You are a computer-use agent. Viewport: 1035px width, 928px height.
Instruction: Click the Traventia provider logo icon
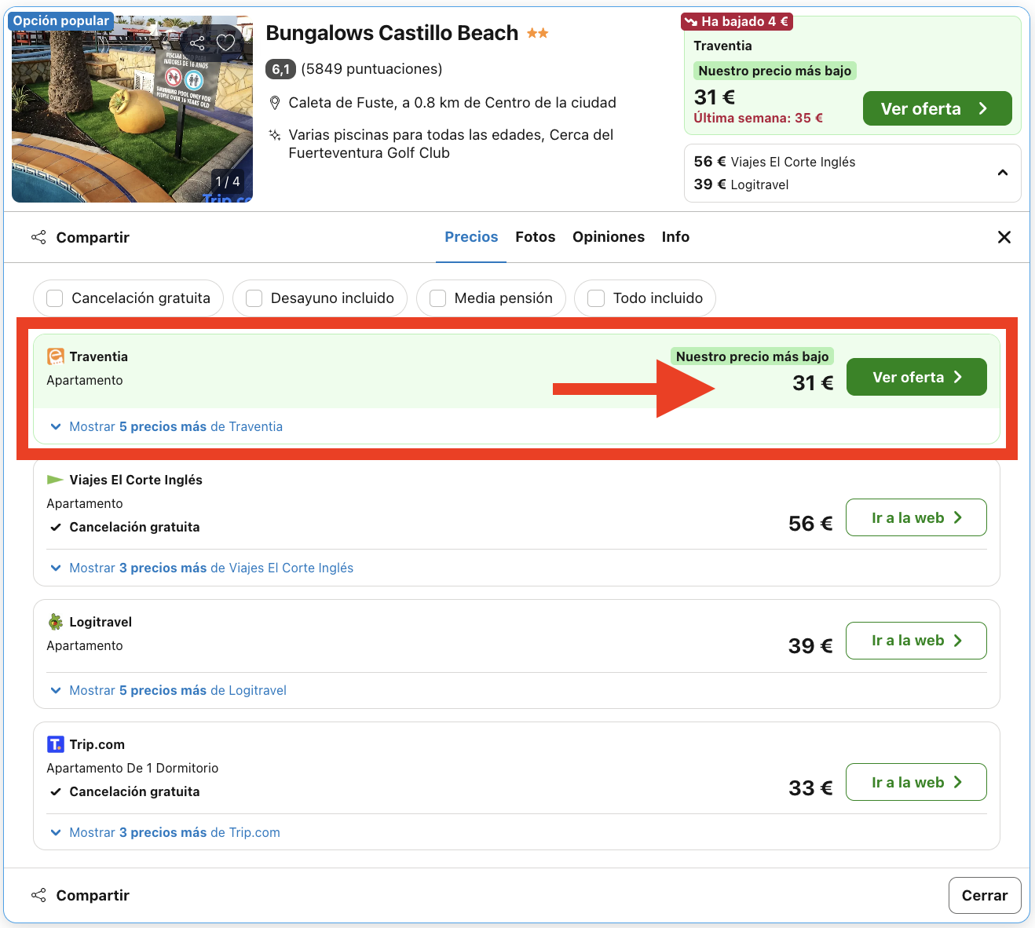(54, 356)
